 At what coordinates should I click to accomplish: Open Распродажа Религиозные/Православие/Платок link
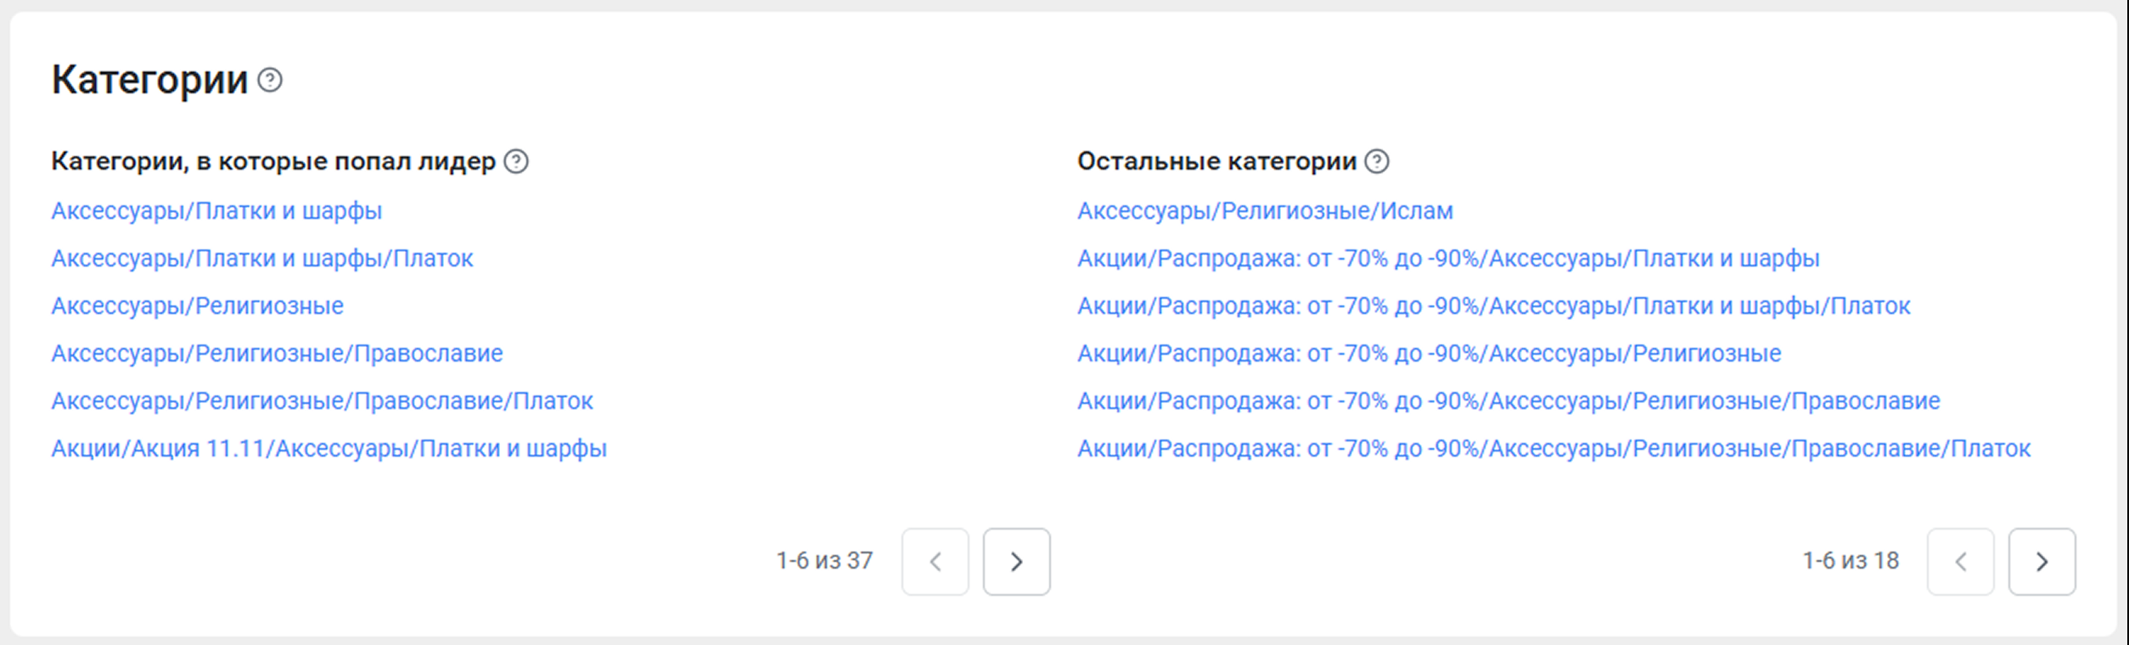point(1553,448)
